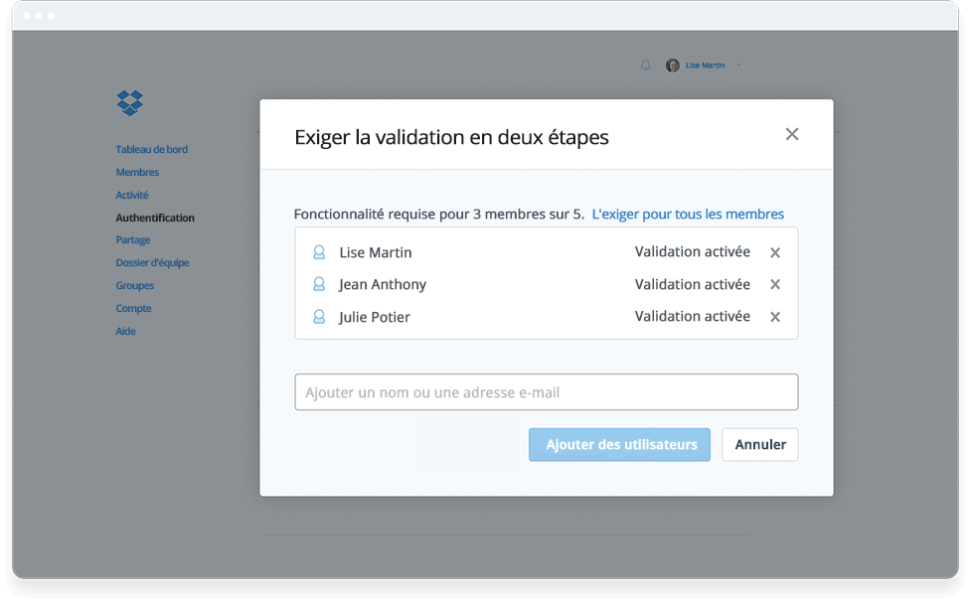Click the email address input field
The width and height of the screenshot is (971, 603).
546,392
